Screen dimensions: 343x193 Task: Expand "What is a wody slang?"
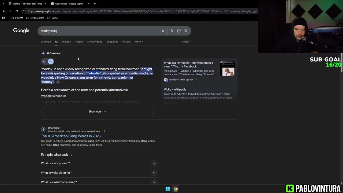pos(99,163)
